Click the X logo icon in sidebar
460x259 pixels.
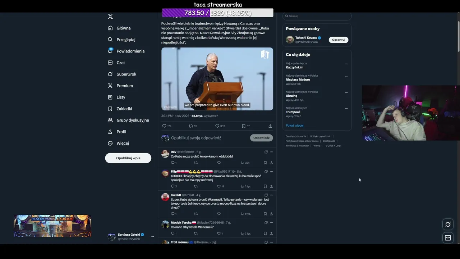click(x=110, y=17)
